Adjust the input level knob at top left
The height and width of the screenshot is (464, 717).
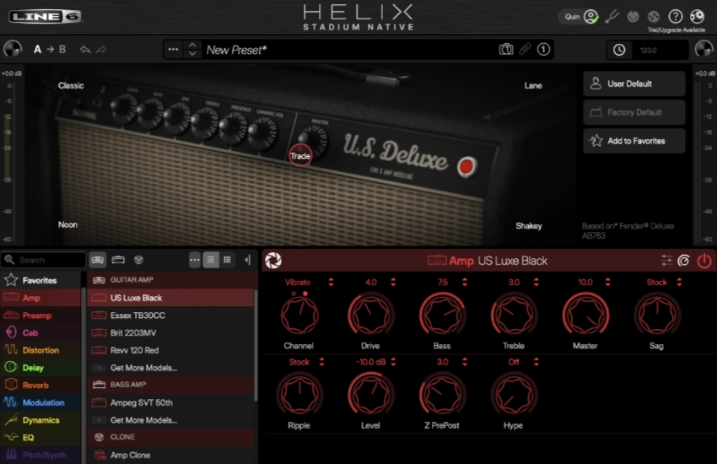click(13, 49)
